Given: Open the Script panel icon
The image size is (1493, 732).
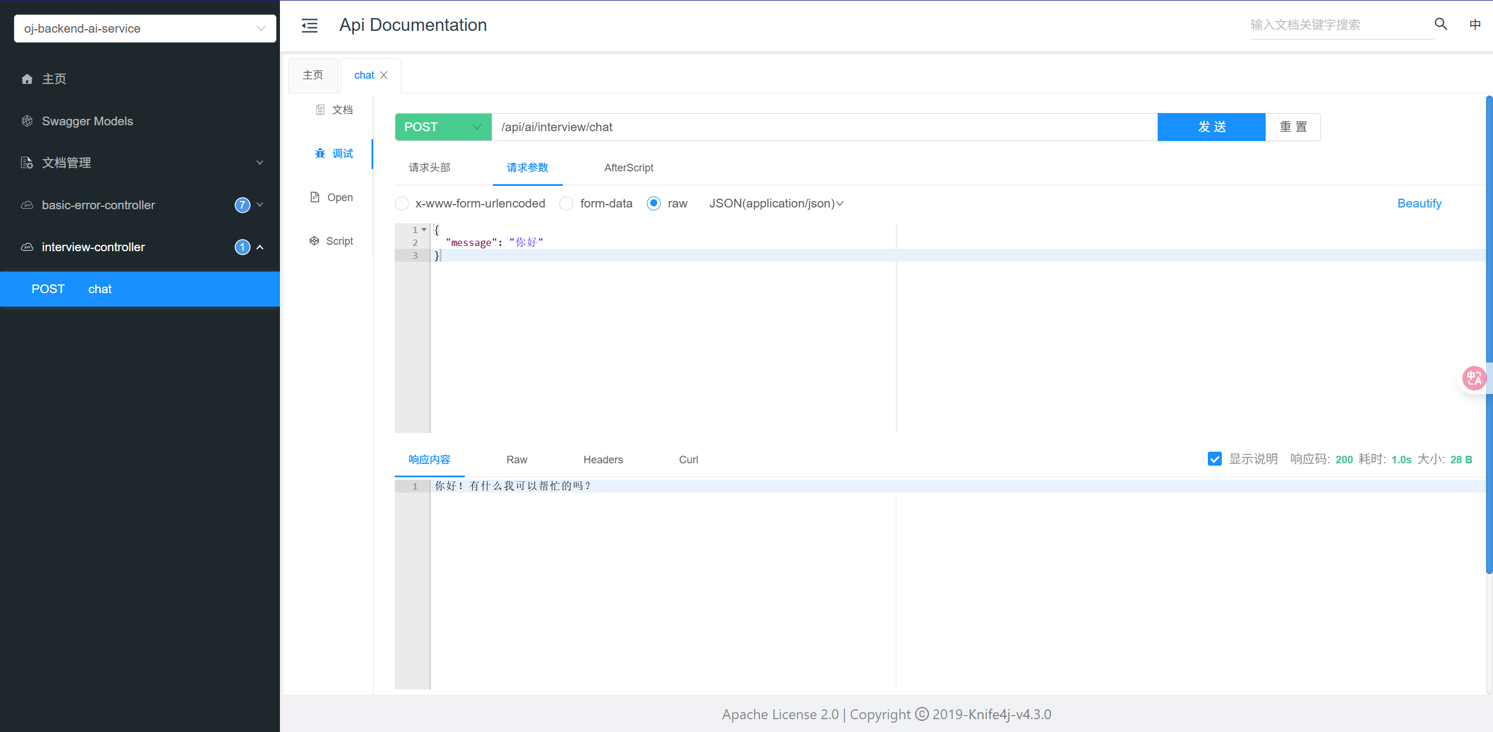Looking at the screenshot, I should 314,241.
